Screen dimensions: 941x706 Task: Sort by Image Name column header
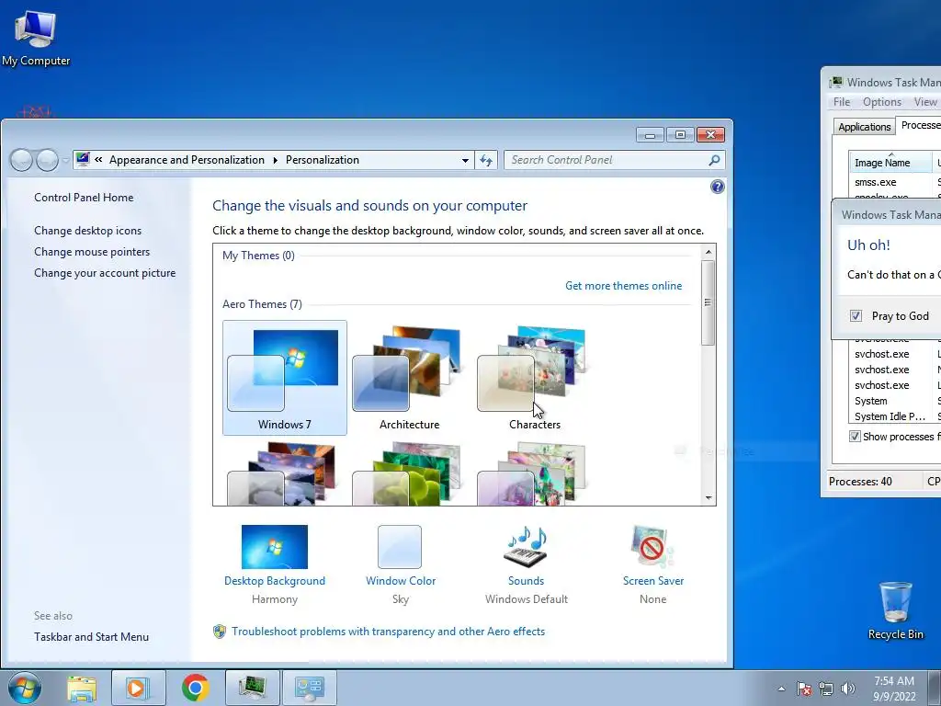(x=890, y=163)
